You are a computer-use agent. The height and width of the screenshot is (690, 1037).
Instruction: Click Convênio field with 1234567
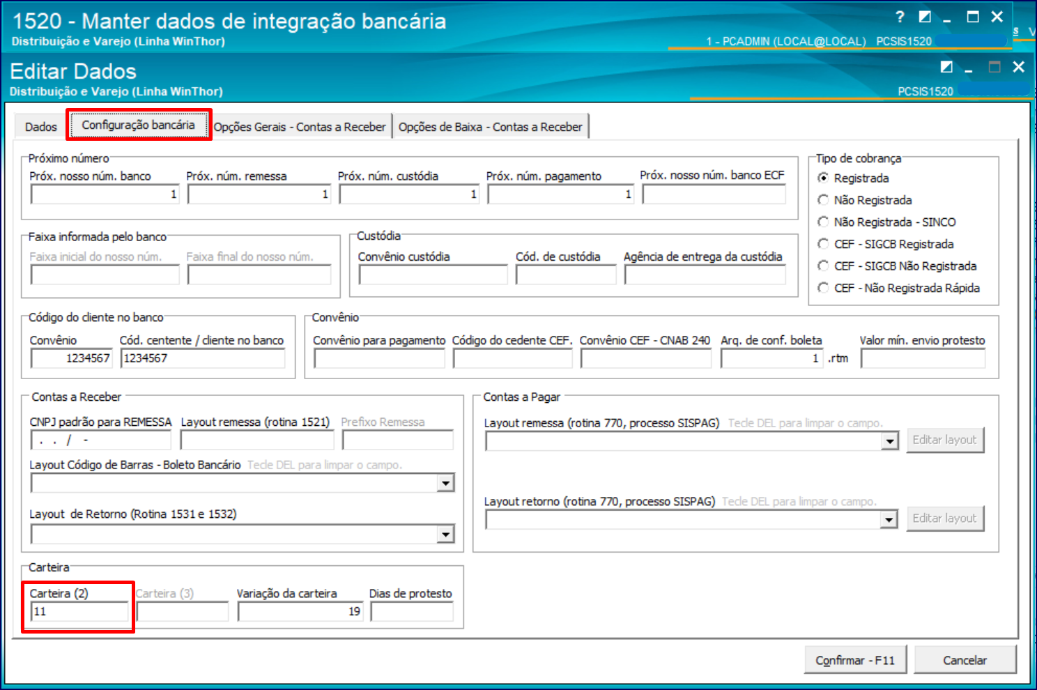(x=72, y=358)
